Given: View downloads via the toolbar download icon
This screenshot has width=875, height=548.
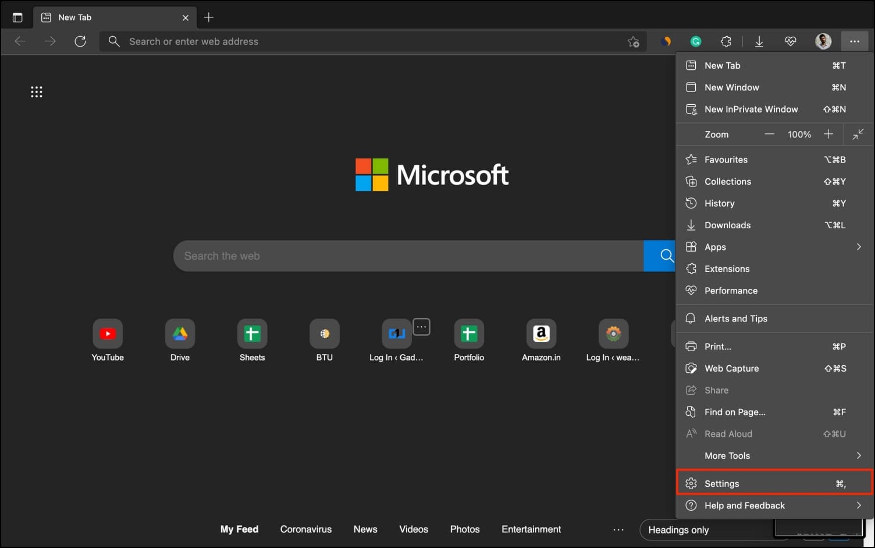Looking at the screenshot, I should click(x=759, y=41).
